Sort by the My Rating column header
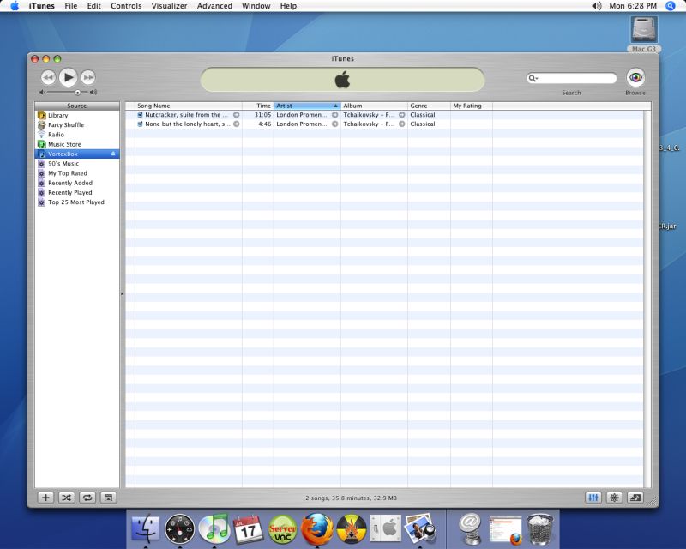 (471, 106)
